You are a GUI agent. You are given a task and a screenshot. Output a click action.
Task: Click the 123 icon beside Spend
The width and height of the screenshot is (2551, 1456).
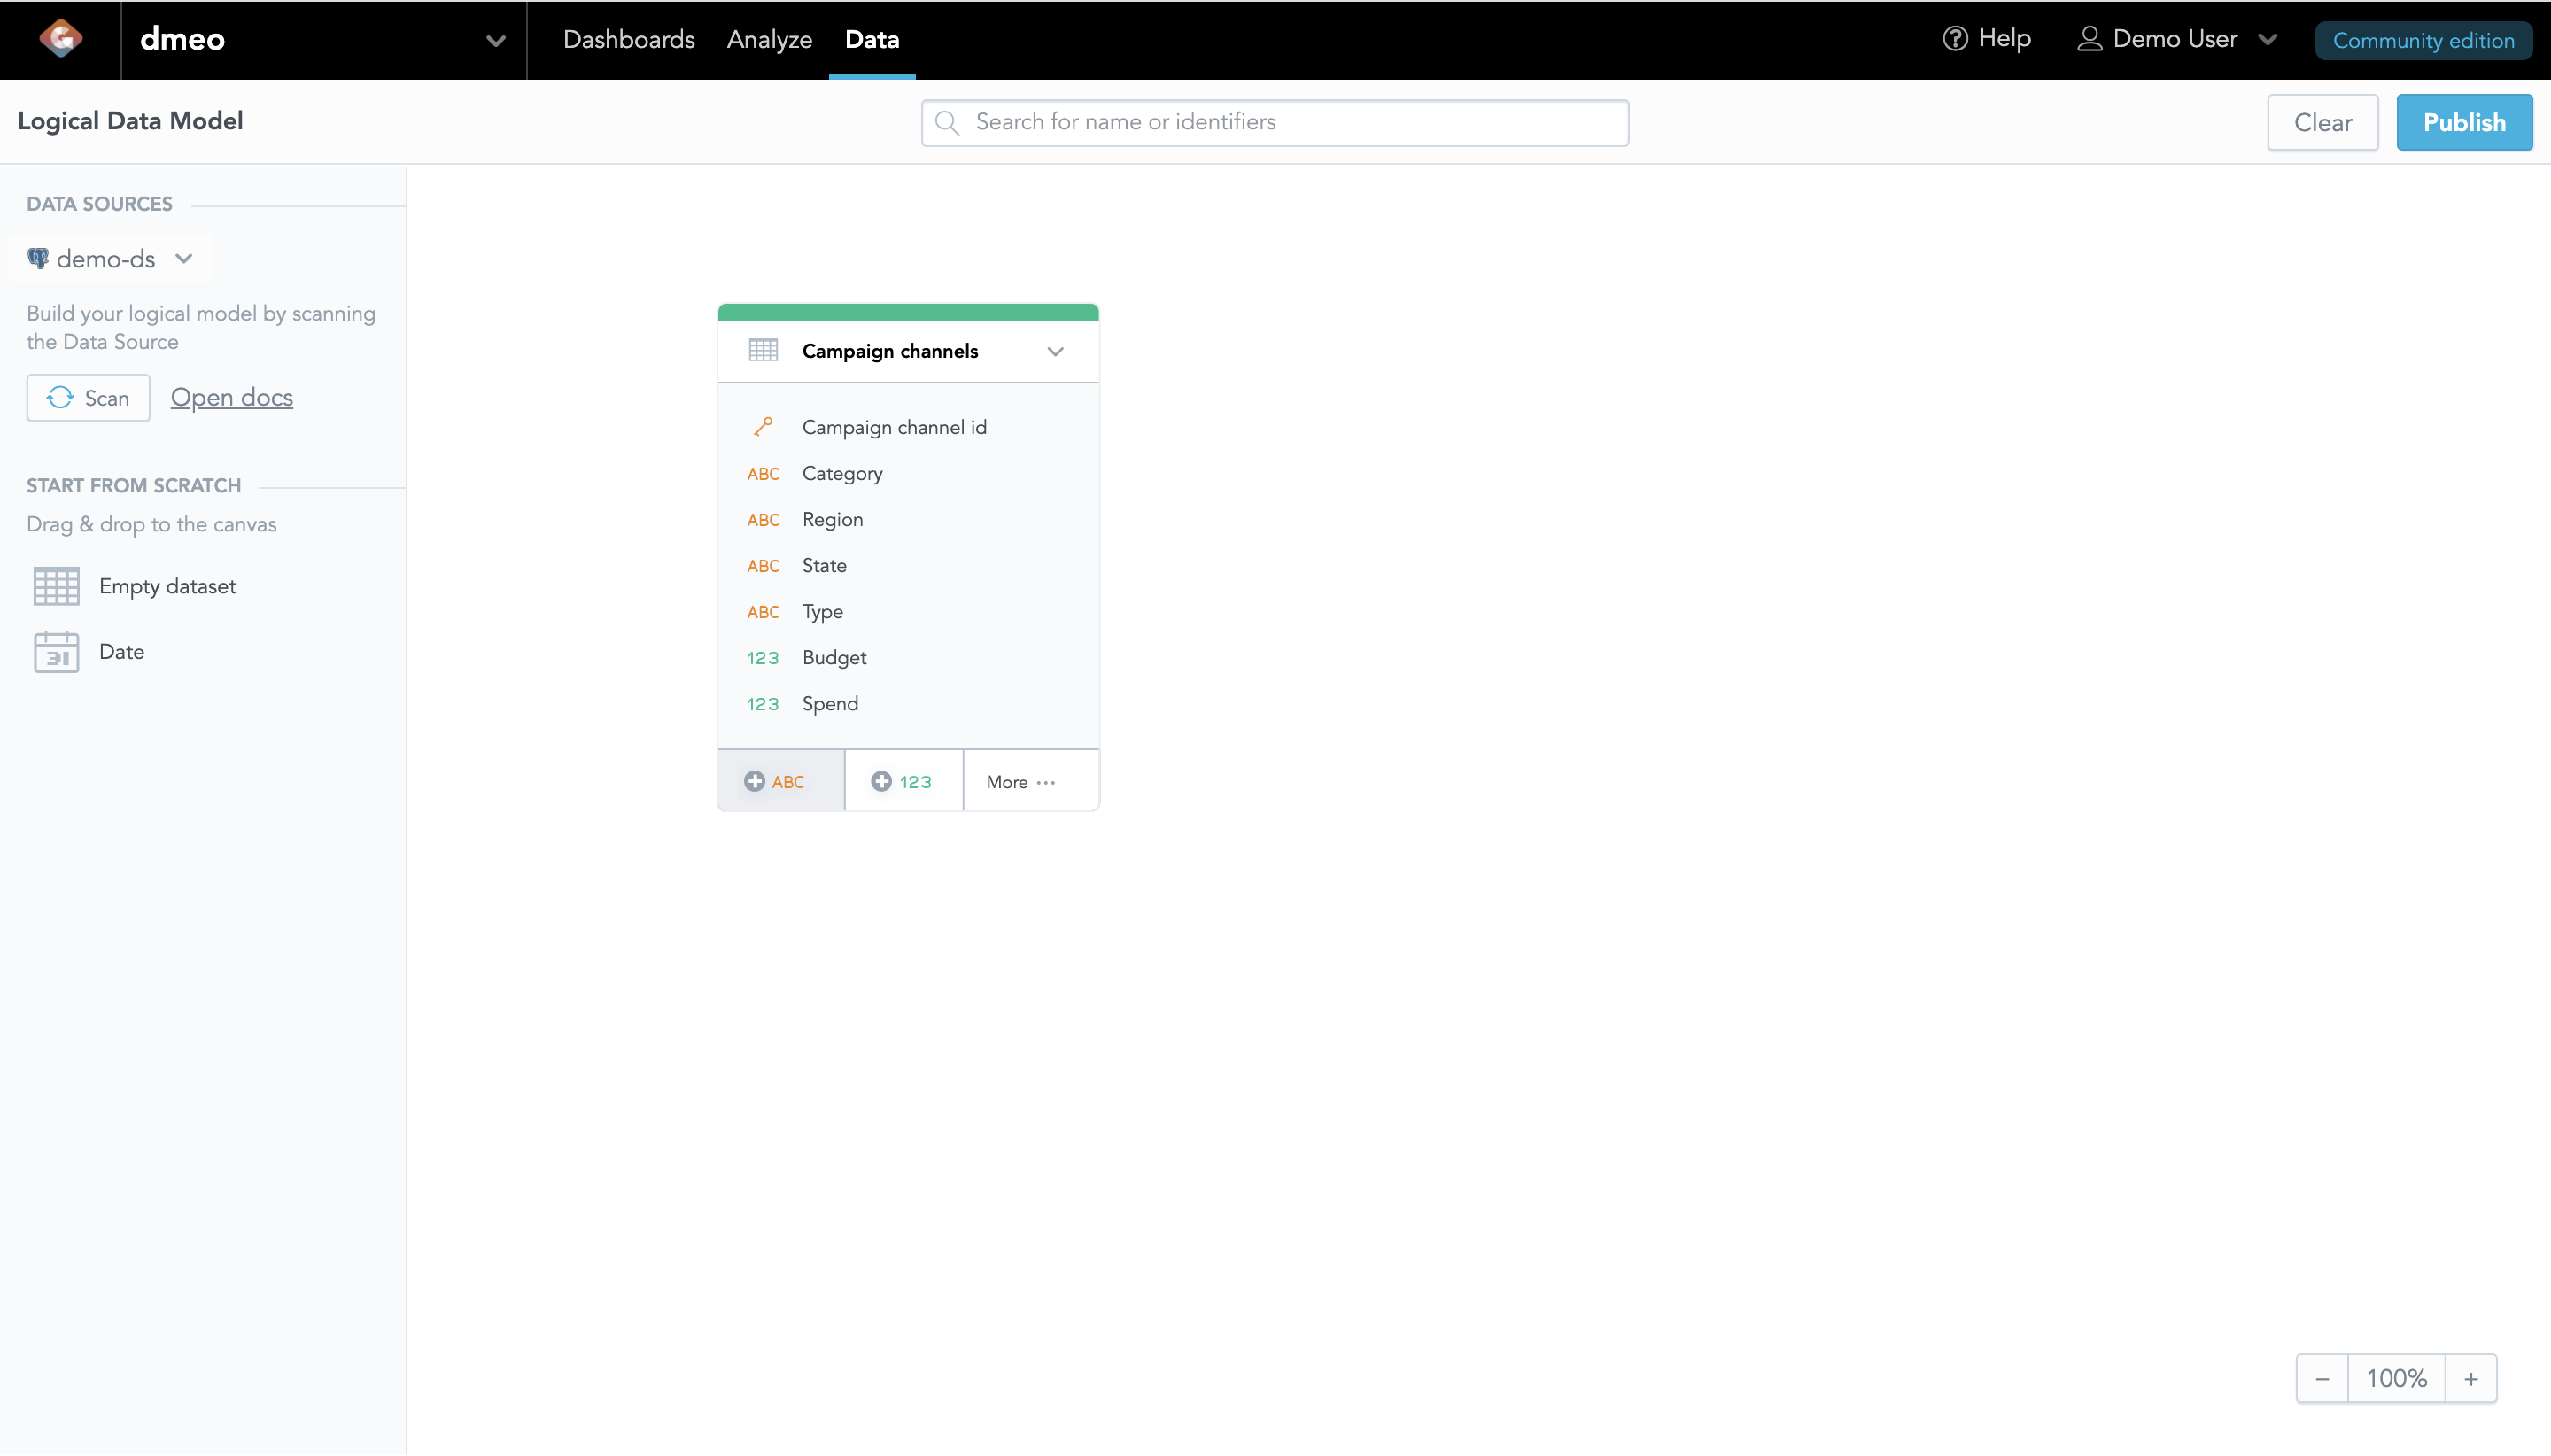(x=763, y=704)
